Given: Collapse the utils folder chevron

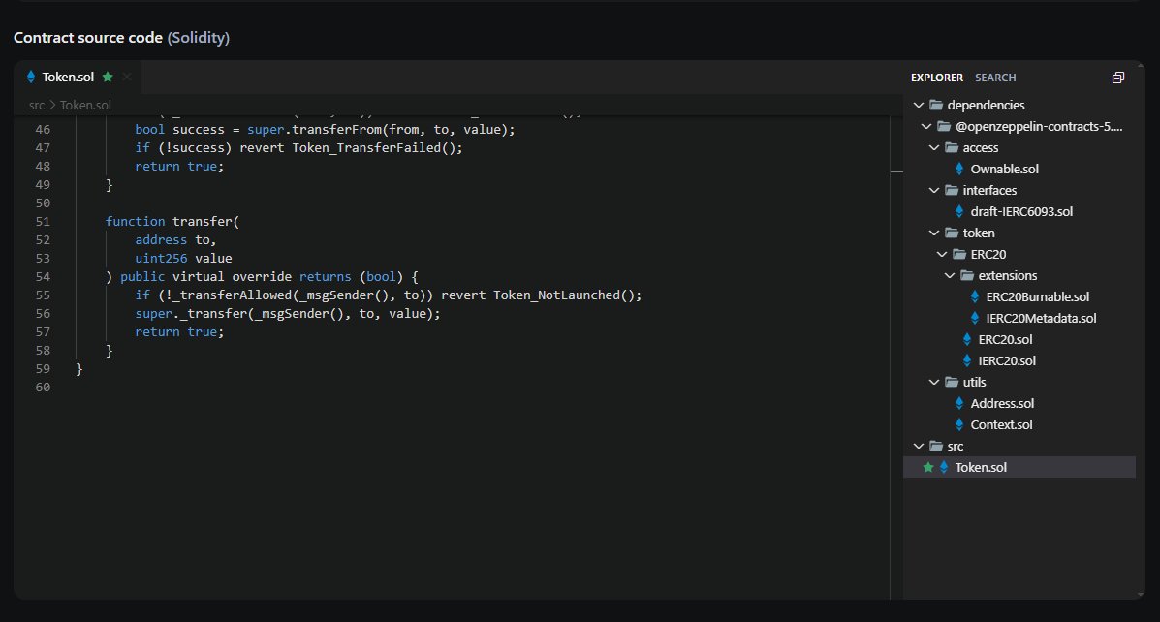Looking at the screenshot, I should [934, 383].
